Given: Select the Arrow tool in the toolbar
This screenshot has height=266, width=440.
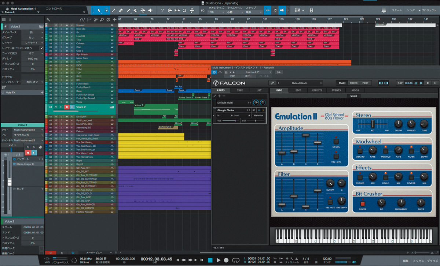Looking at the screenshot, I should [x=99, y=11].
